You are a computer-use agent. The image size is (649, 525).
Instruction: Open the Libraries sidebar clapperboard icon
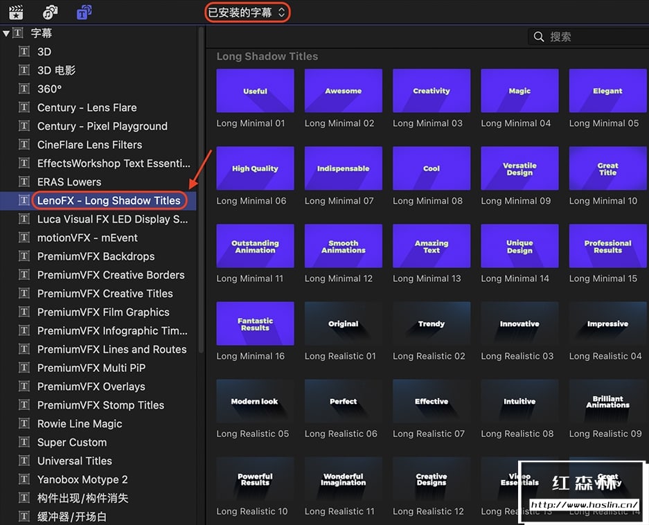pos(16,12)
